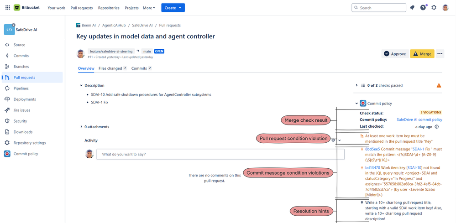Screen dimensions: 456x223
Task: Open the Activity filter chevron dropdown
Action: coord(340,140)
